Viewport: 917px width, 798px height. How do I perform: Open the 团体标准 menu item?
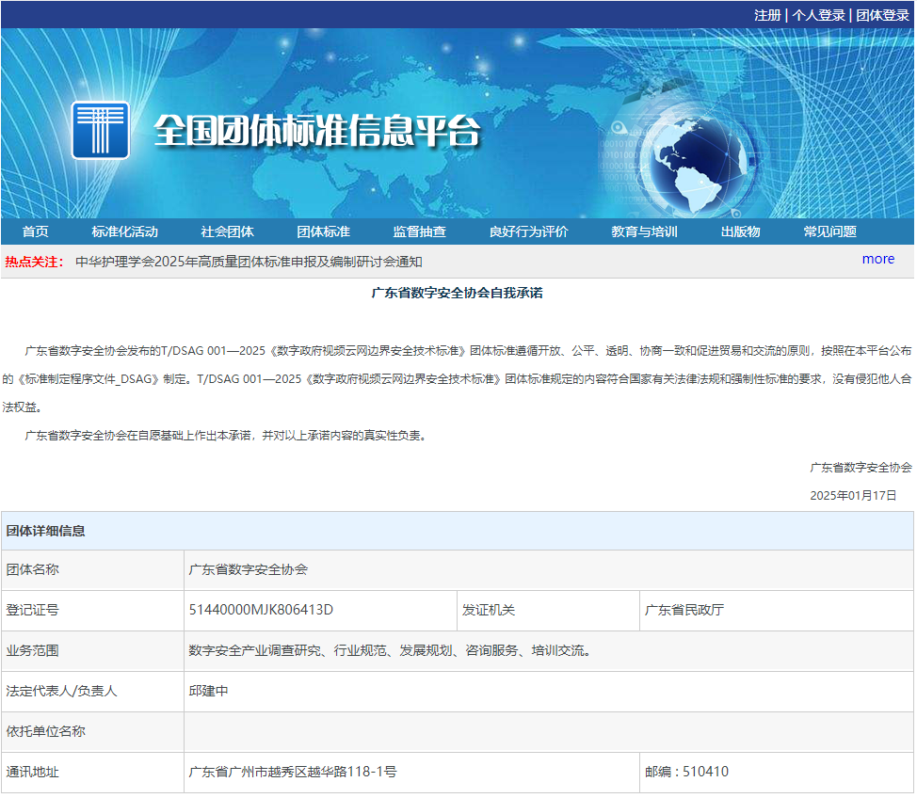pos(324,231)
